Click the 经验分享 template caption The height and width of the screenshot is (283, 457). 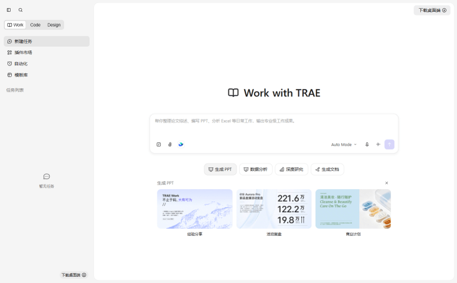coord(195,234)
